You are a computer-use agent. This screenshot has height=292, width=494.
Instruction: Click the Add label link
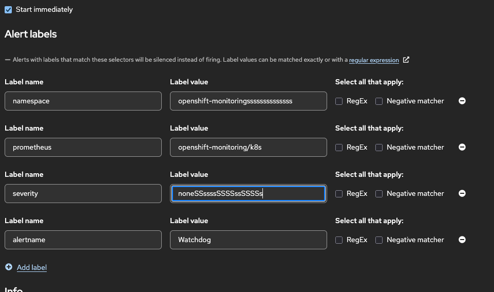coord(32,267)
